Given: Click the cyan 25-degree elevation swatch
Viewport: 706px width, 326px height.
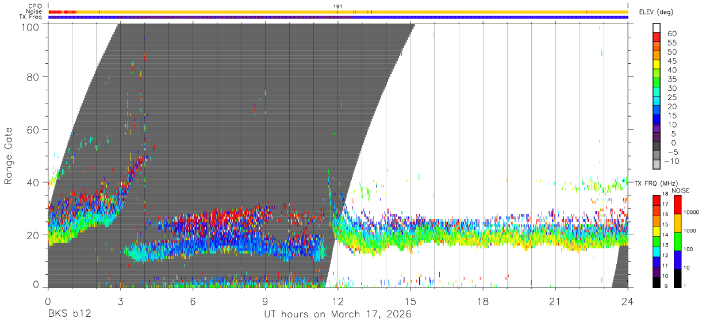Looking at the screenshot, I should point(657,100).
